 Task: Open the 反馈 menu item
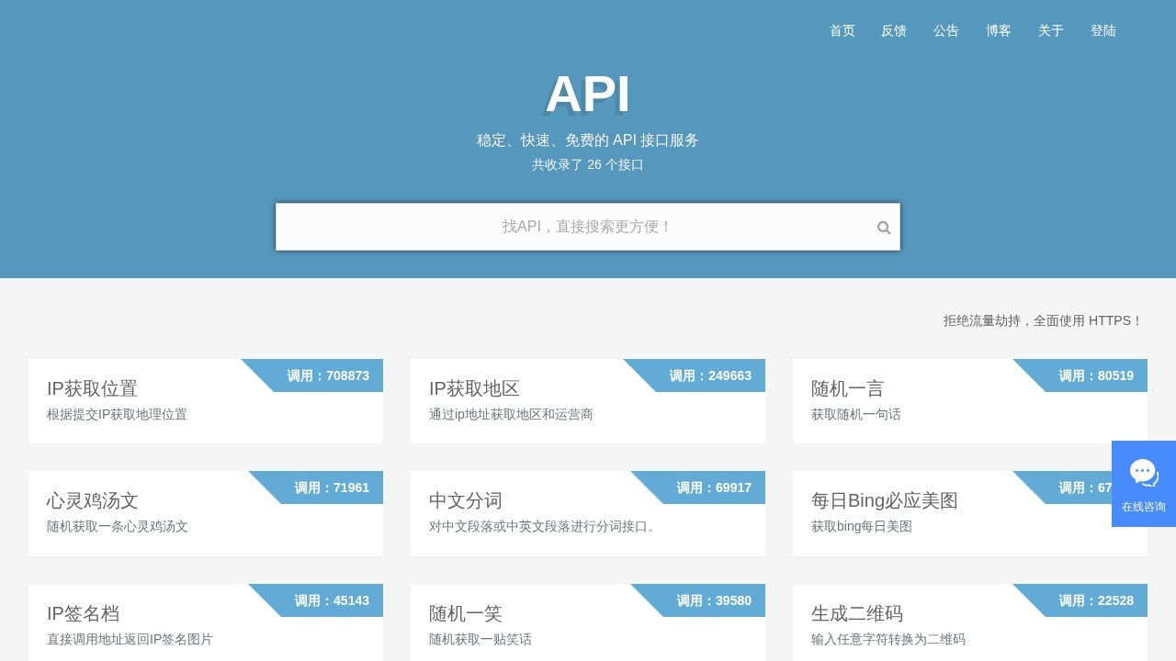[x=894, y=30]
